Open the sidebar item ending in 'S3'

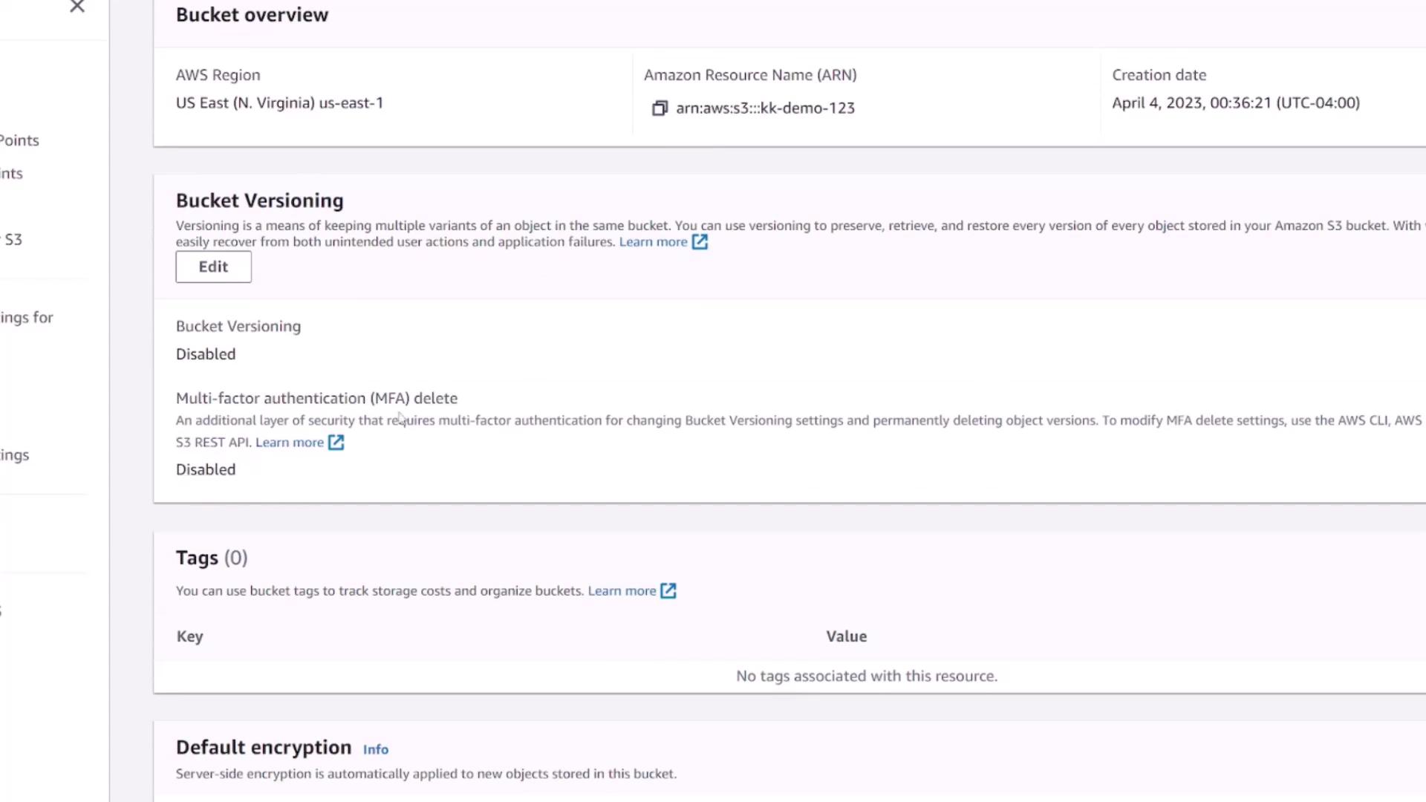13,240
